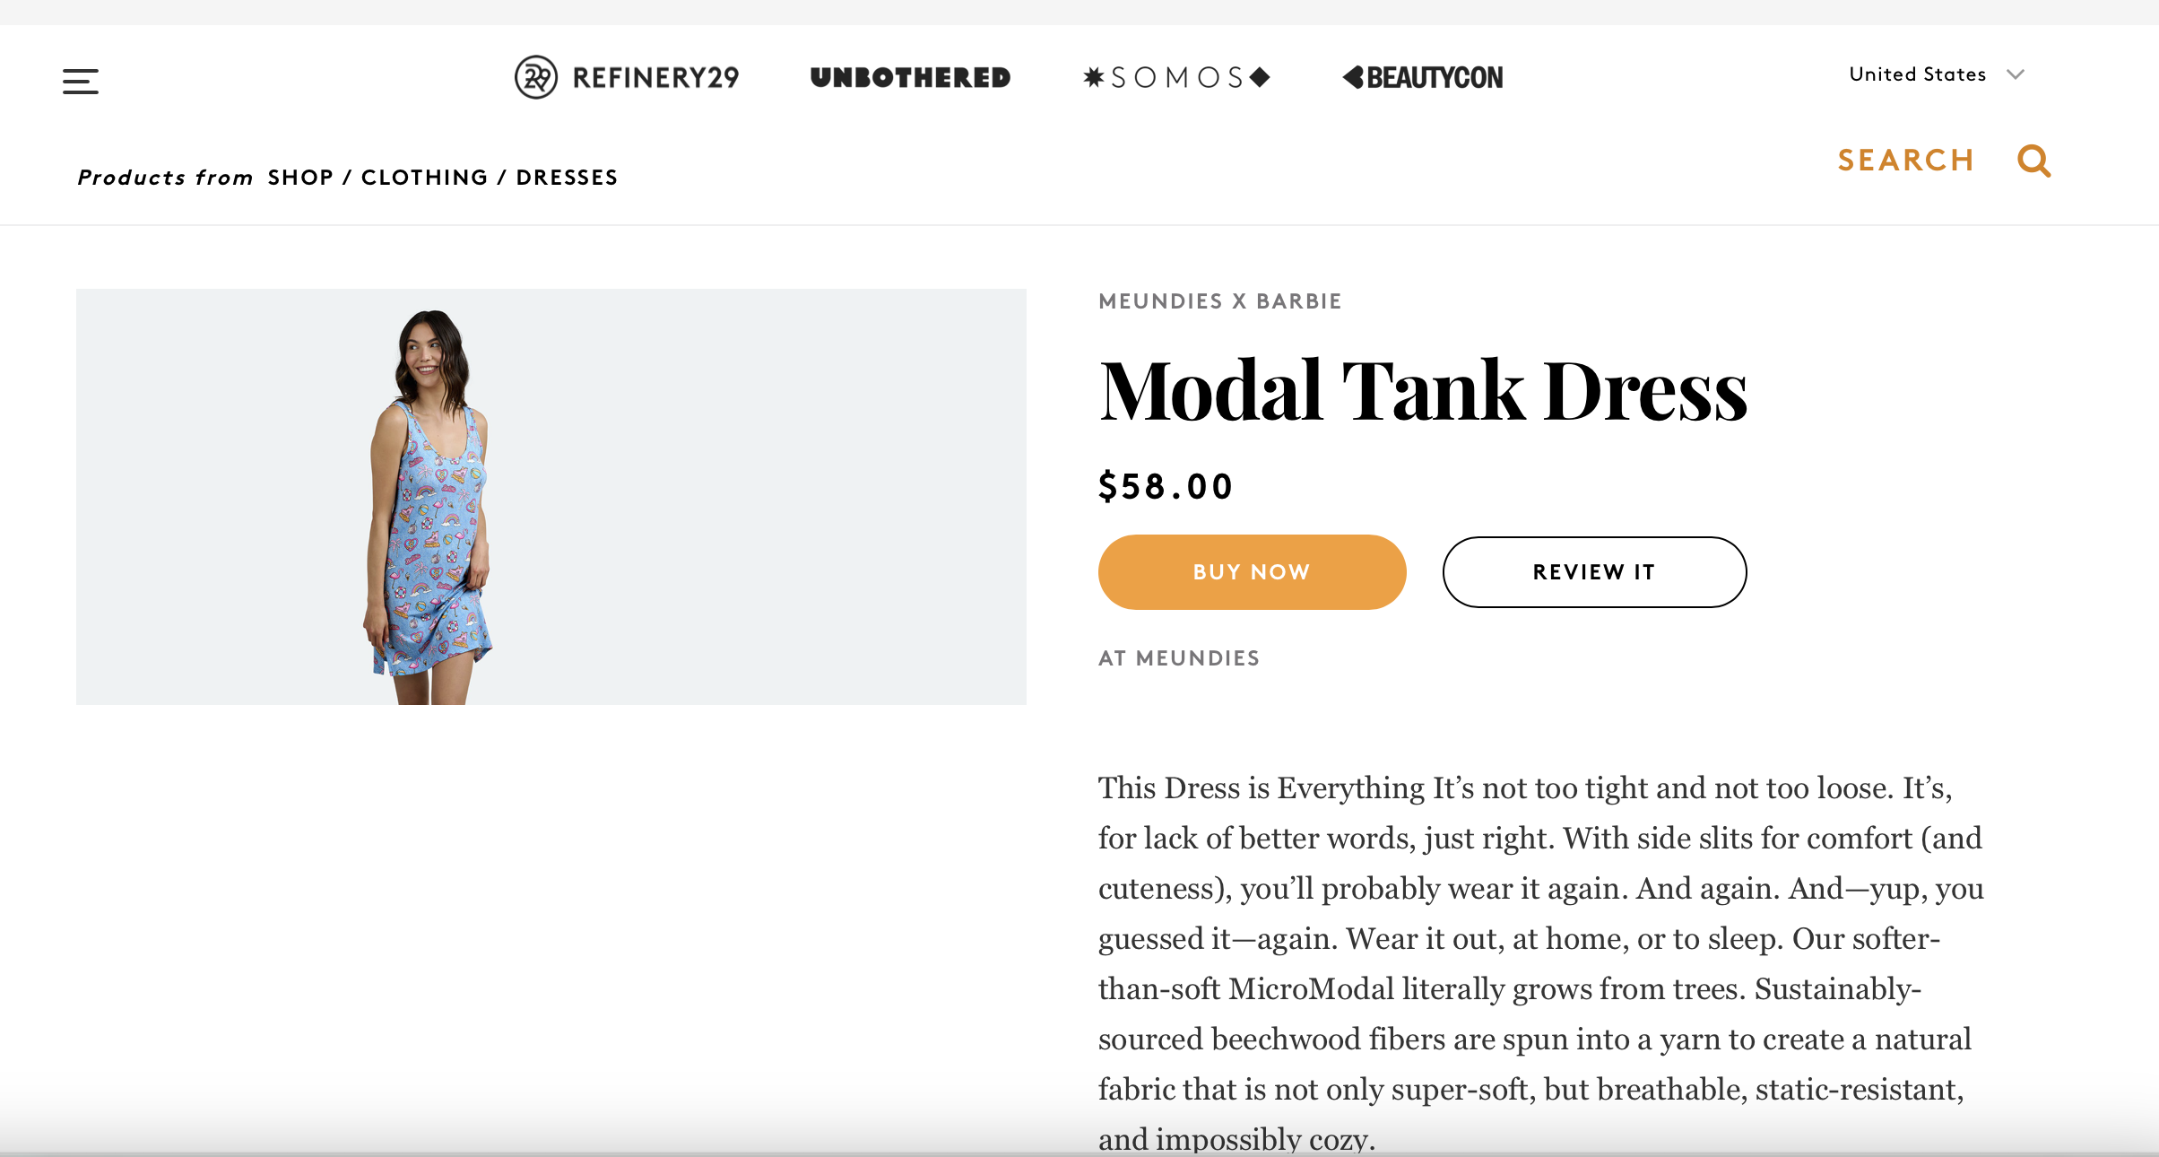The image size is (2159, 1157).
Task: Go to Clothing breadcrumb
Action: (424, 178)
